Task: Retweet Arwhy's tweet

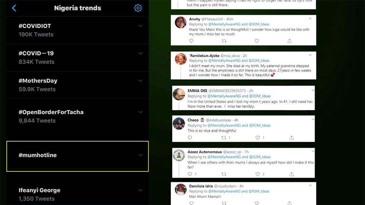Action: pyautogui.click(x=224, y=41)
